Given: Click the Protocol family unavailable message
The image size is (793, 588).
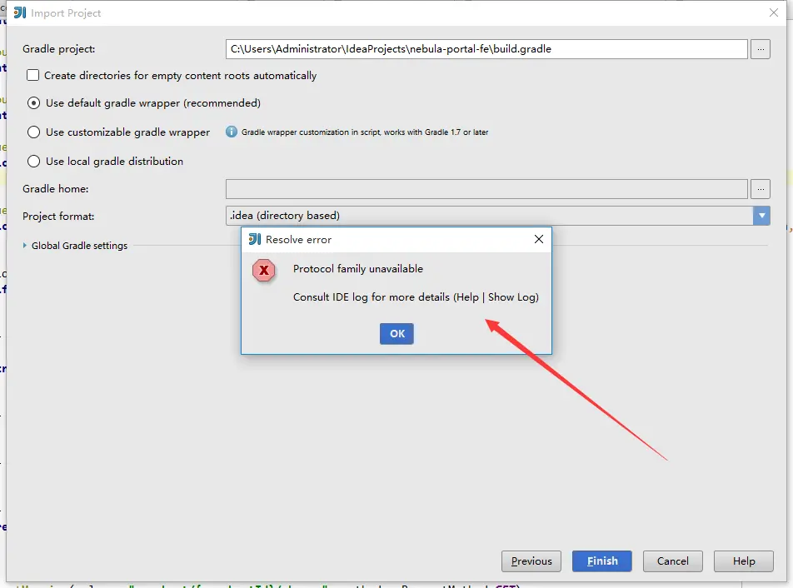Looking at the screenshot, I should [358, 269].
